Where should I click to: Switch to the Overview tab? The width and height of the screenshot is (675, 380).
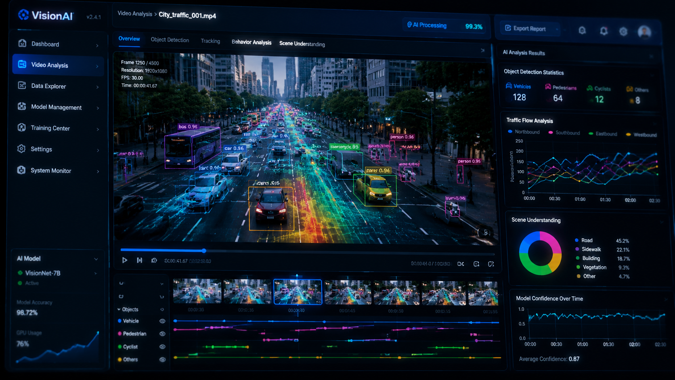pyautogui.click(x=129, y=39)
